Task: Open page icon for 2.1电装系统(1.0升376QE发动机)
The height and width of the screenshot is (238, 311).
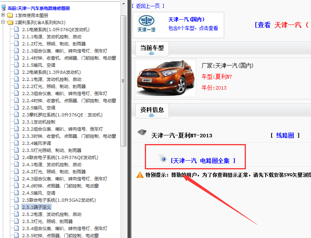Action: tap(17, 29)
